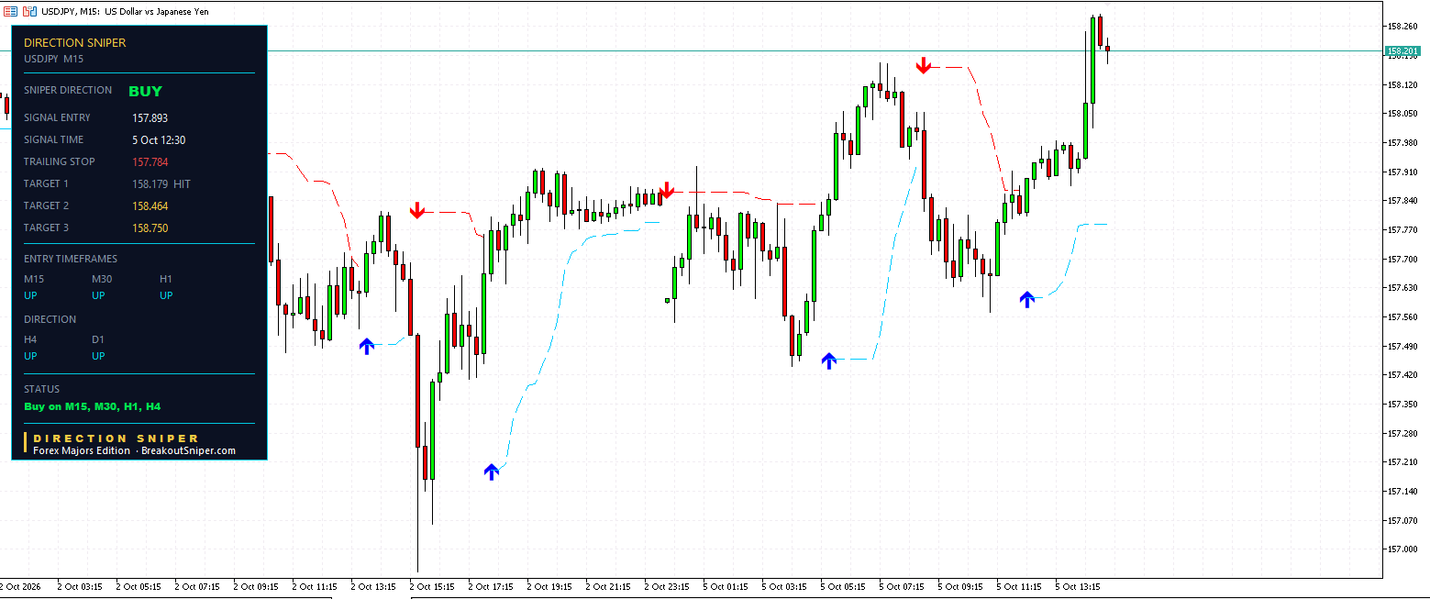Click the 'UP' status under D1

coord(99,356)
